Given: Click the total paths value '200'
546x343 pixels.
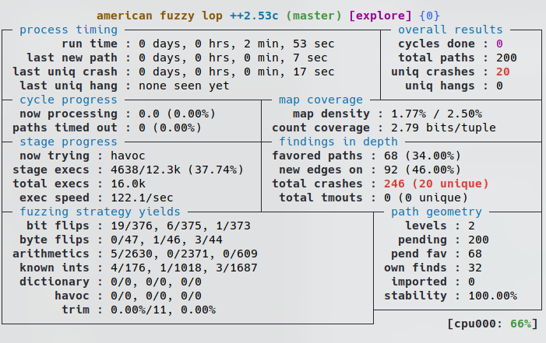Looking at the screenshot, I should click(506, 58).
